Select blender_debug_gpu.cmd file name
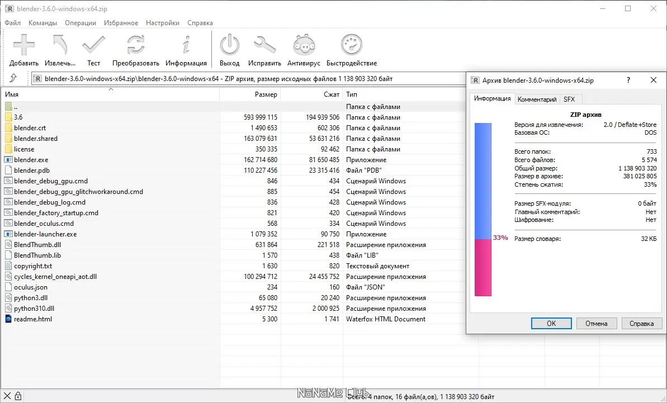The image size is (667, 403). [51, 181]
